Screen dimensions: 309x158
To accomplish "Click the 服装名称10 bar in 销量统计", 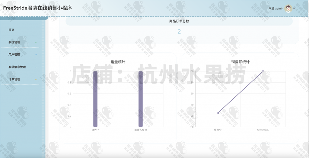I will (141, 99).
